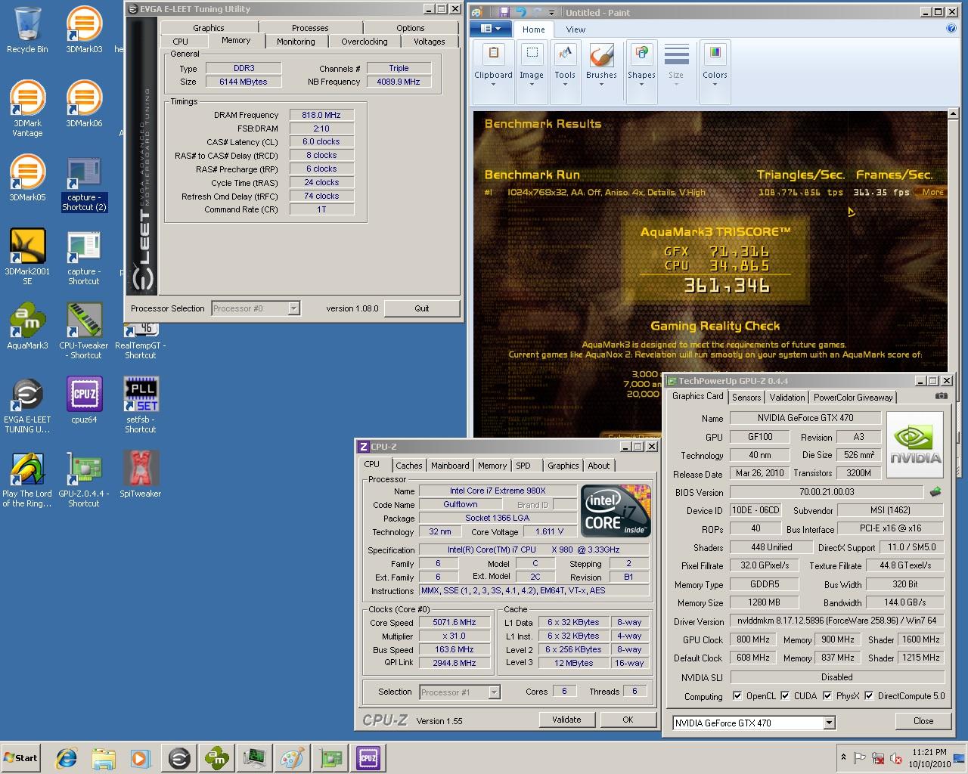Select the SpiTweaker desktop icon
This screenshot has width=968, height=774.
(141, 475)
